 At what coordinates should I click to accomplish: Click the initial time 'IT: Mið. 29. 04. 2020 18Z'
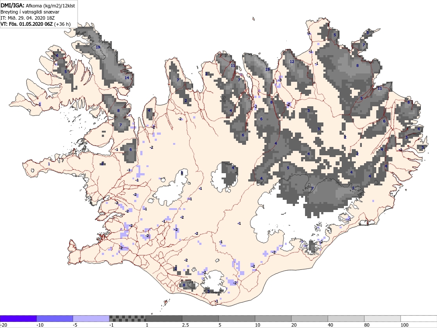(28, 18)
